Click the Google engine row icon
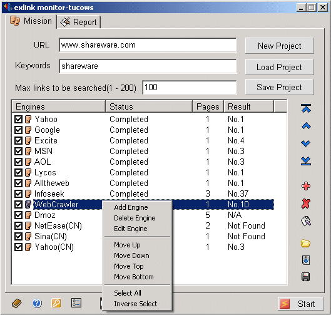Screen dimensions: 331x315 pos(28,130)
